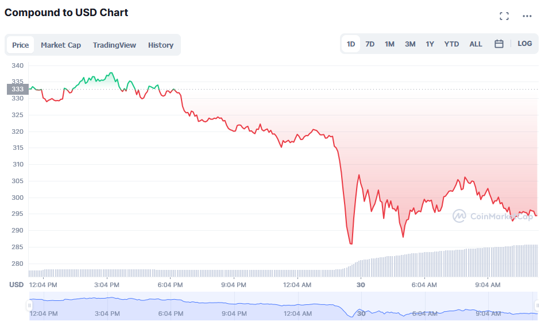The height and width of the screenshot is (325, 545).
Task: Display ALL price history
Action: pyautogui.click(x=476, y=44)
